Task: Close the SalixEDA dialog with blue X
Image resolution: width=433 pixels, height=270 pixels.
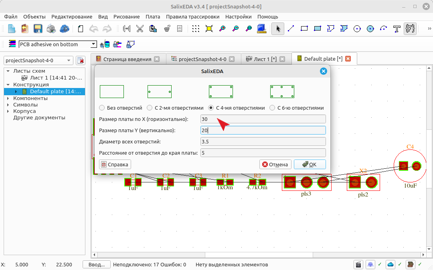Action: [324, 71]
